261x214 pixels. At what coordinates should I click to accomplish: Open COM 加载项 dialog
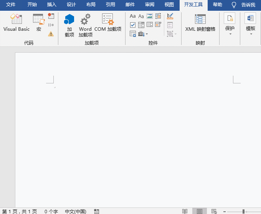click(108, 23)
